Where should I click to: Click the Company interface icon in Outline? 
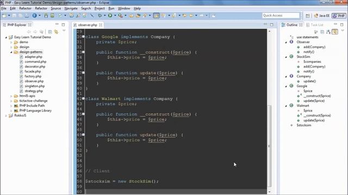(291, 76)
